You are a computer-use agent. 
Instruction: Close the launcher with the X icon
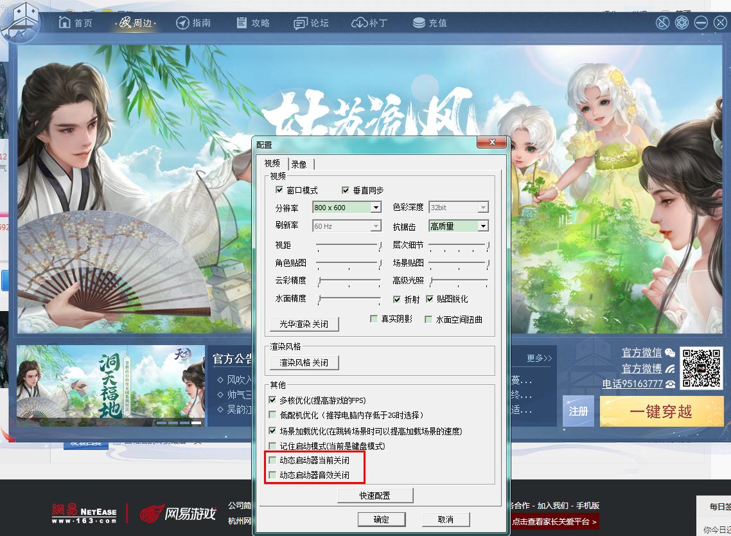point(720,22)
